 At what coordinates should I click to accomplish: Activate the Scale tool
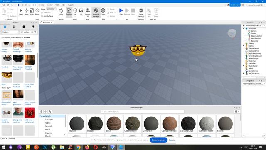[x=32, y=11]
